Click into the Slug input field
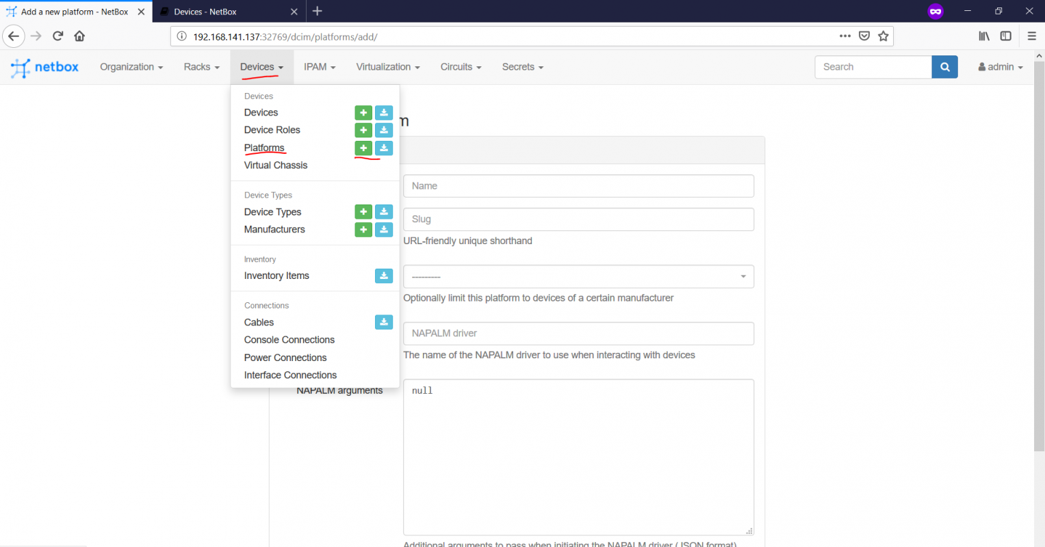 578,219
